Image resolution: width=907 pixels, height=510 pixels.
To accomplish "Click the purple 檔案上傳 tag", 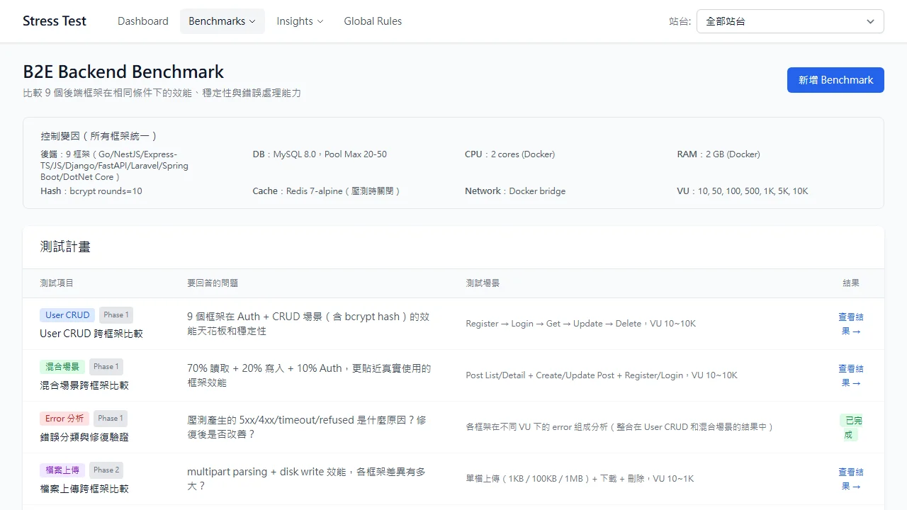I will click(x=62, y=470).
